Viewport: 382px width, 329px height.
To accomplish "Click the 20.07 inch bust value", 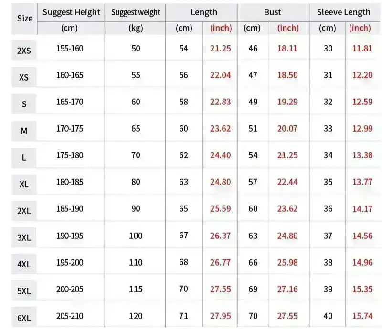I will tap(287, 128).
